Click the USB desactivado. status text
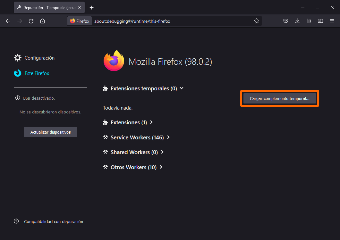Image resolution: width=340 pixels, height=240 pixels. pos(39,98)
